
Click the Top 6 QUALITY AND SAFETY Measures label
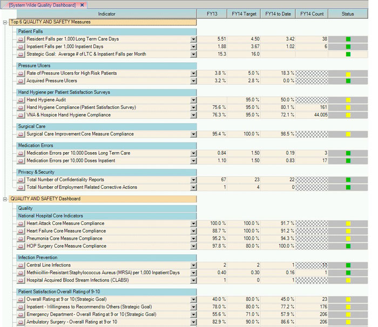point(51,22)
